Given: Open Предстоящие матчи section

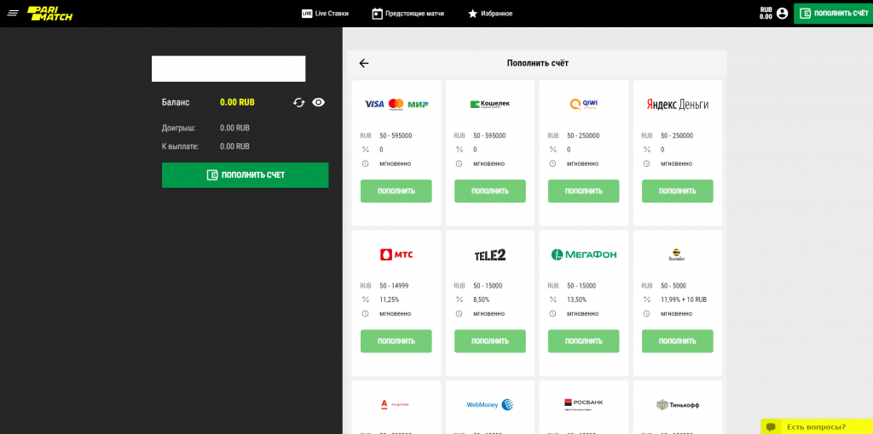Looking at the screenshot, I should click(x=408, y=14).
